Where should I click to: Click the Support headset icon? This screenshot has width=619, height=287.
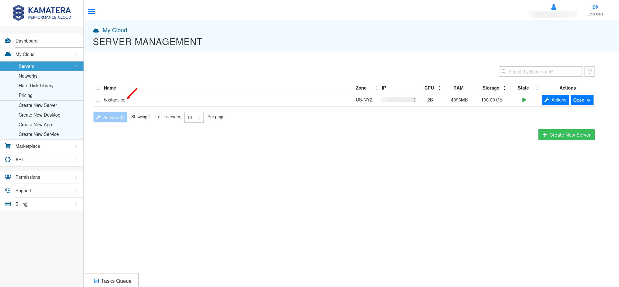click(x=8, y=191)
